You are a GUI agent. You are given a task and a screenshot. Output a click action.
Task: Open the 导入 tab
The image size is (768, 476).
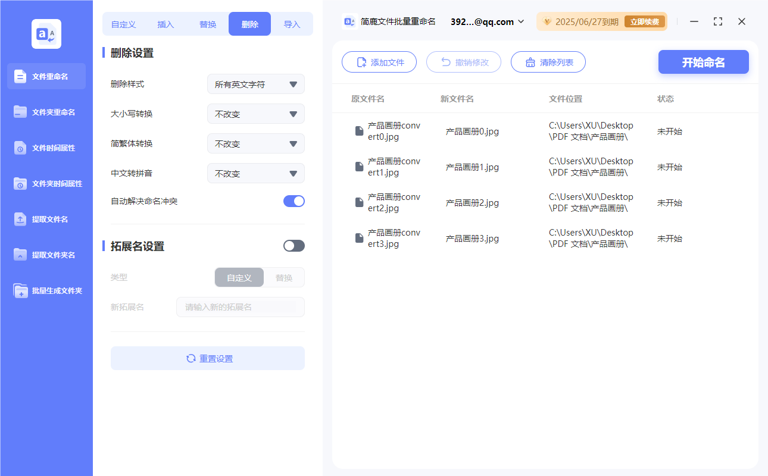(292, 23)
